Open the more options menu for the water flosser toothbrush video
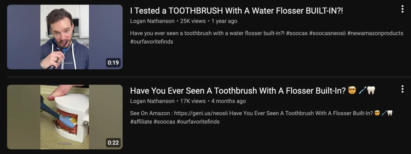411x154 pixels. (402, 9)
